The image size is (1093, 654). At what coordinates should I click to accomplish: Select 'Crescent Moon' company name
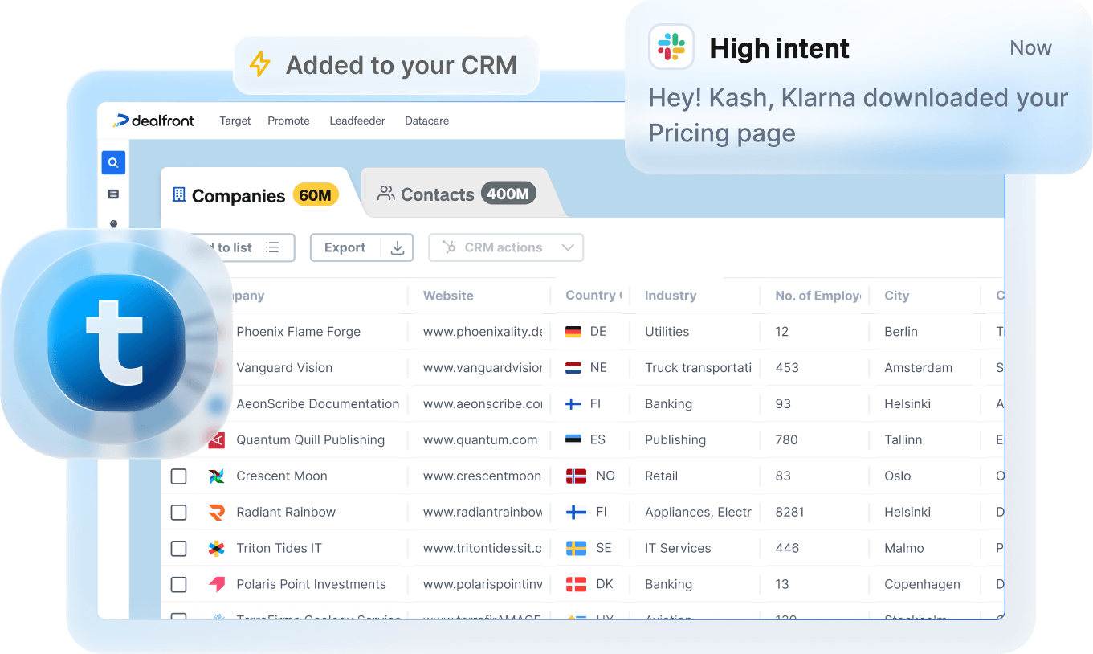(x=282, y=476)
